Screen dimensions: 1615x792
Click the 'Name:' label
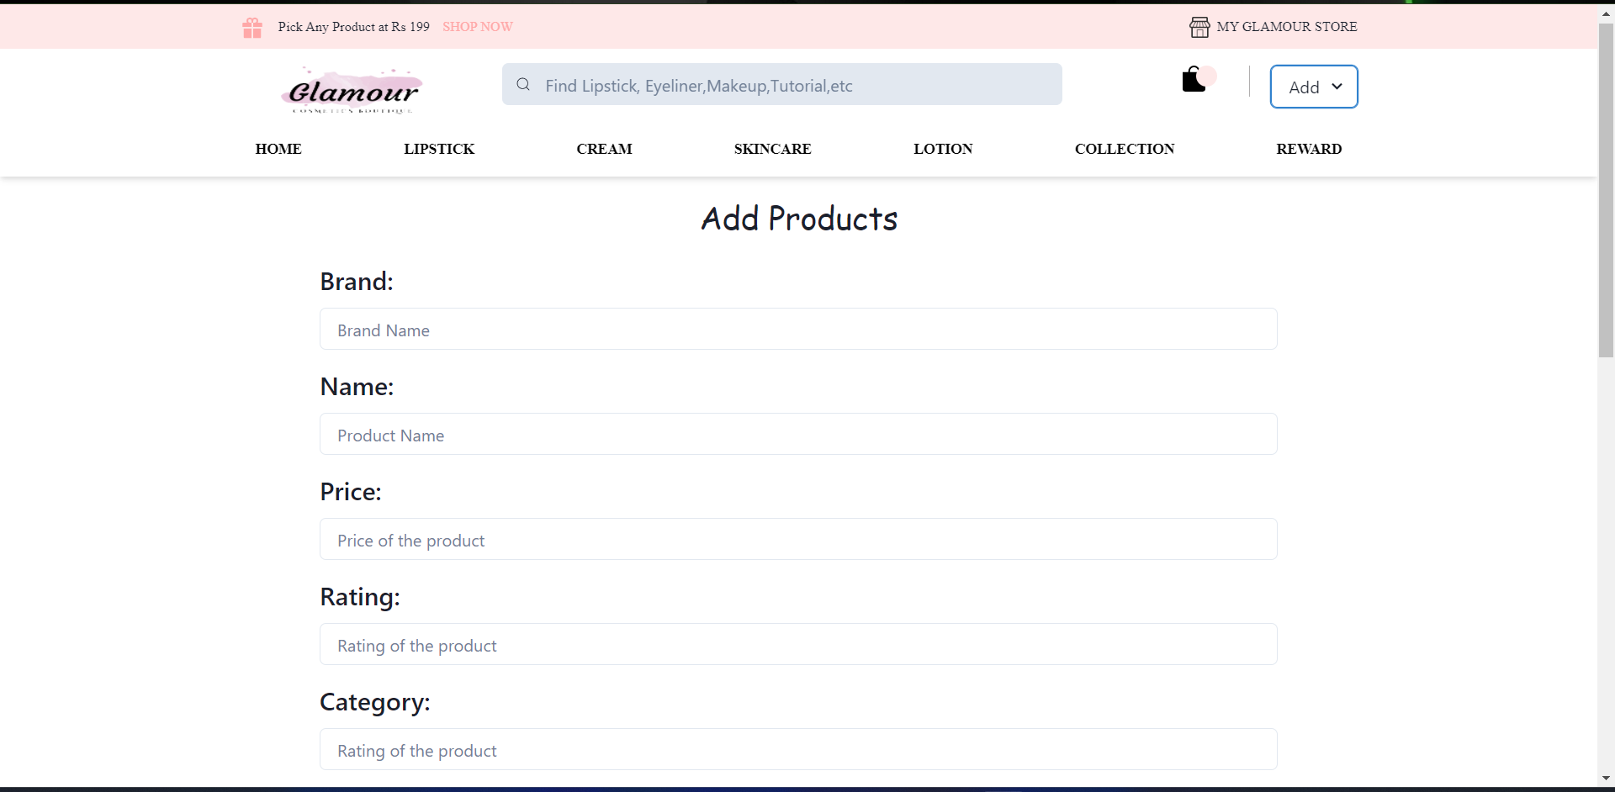tap(357, 387)
